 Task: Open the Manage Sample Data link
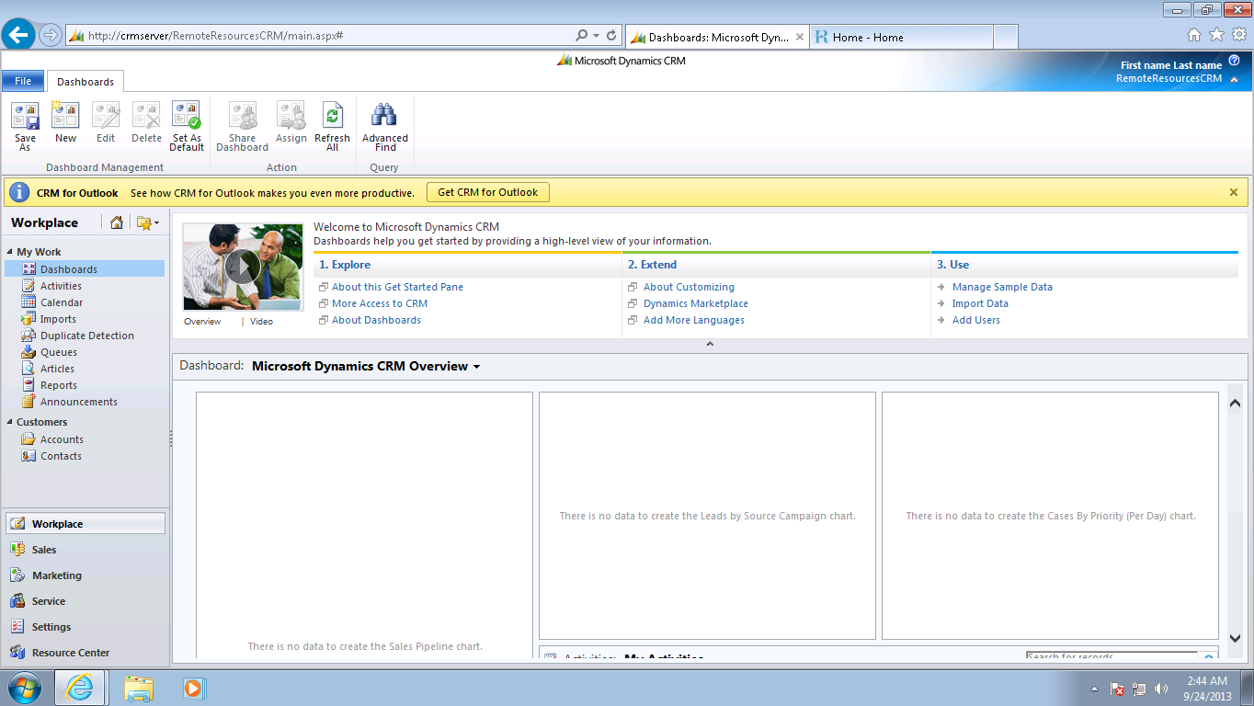click(1001, 286)
